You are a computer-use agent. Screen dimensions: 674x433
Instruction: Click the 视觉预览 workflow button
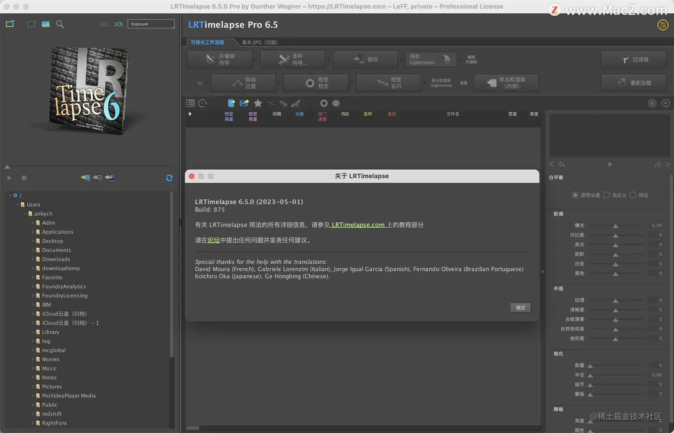click(316, 83)
